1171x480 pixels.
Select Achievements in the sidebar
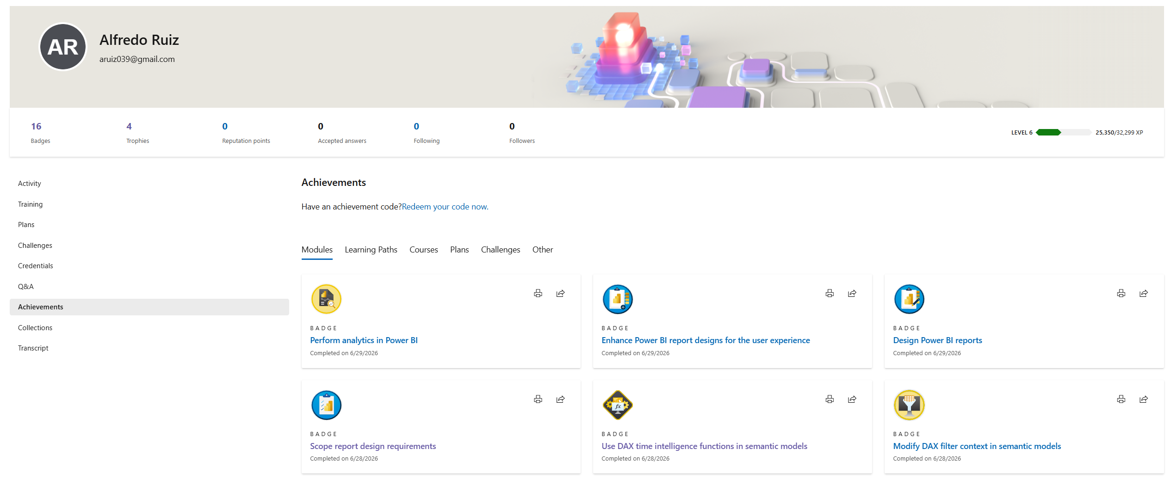(x=149, y=307)
